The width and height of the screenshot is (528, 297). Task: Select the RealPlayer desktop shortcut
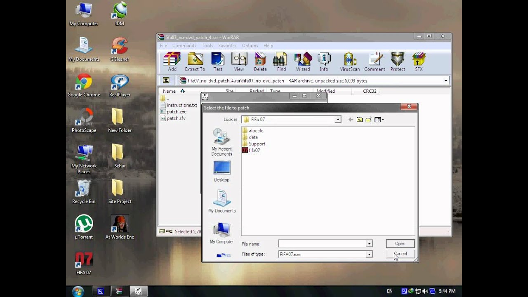click(x=120, y=86)
